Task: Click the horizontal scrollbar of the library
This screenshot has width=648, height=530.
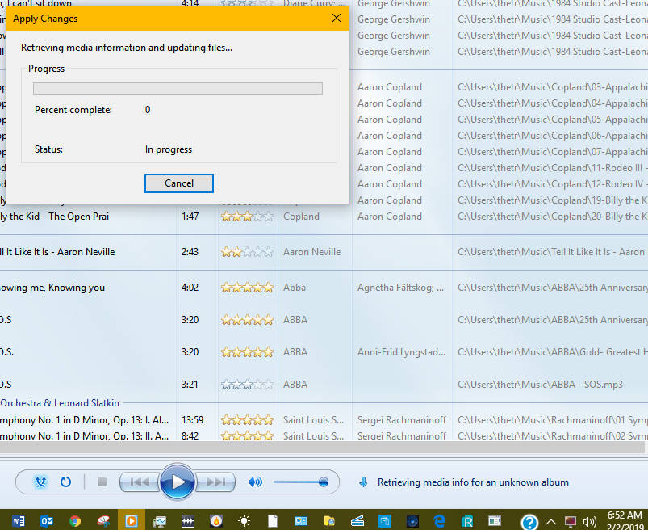Action: (x=322, y=447)
